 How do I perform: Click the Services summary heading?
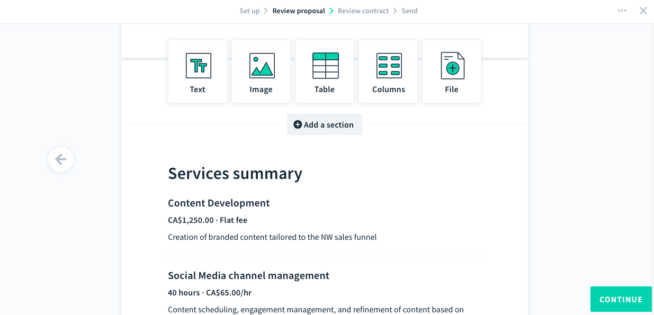tap(235, 174)
